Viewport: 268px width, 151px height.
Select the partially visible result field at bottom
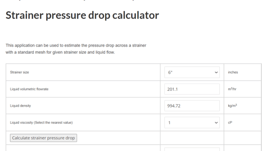tap(192, 149)
